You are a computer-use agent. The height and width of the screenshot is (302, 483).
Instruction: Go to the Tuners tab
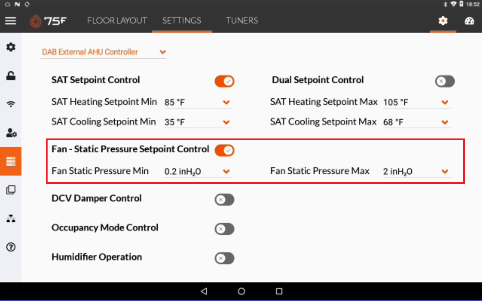click(x=242, y=20)
